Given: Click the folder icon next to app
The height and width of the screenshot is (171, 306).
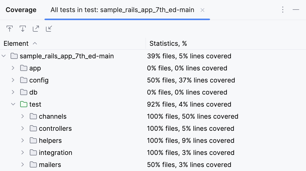Looking at the screenshot, I should point(23,68).
